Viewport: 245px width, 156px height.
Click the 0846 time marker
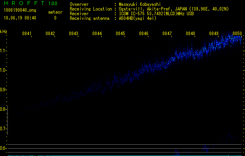[144, 34]
